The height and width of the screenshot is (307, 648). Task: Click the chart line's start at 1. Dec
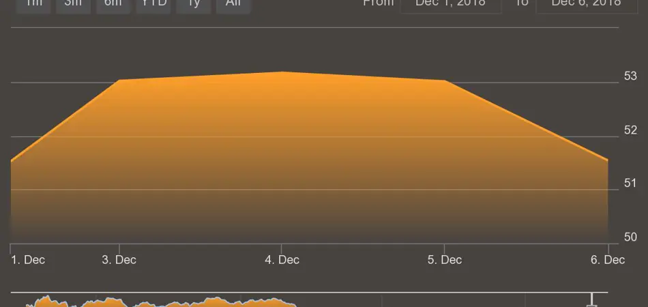click(x=12, y=161)
